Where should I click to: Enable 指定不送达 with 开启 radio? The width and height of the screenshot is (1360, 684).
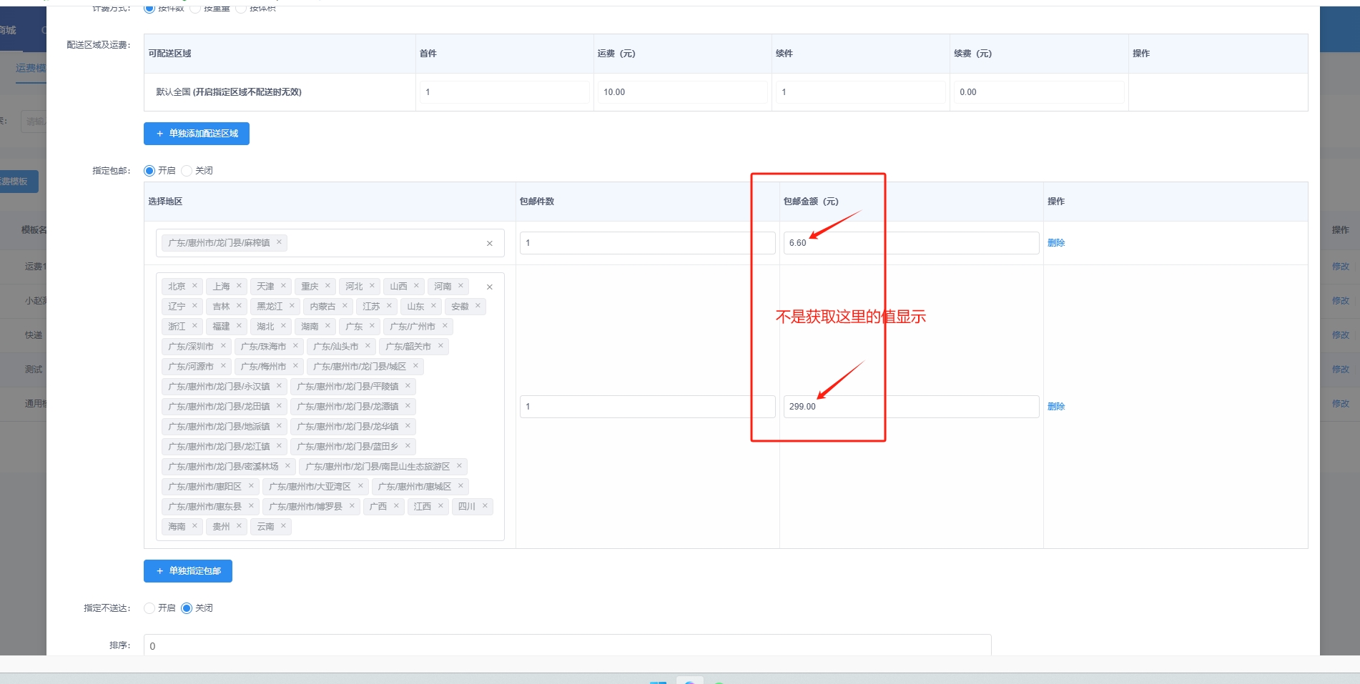point(149,608)
